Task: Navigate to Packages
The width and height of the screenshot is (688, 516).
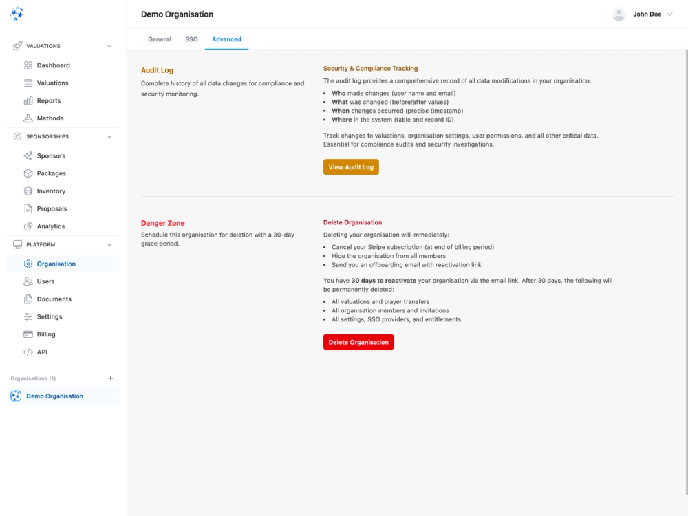Action: [x=63, y=173]
